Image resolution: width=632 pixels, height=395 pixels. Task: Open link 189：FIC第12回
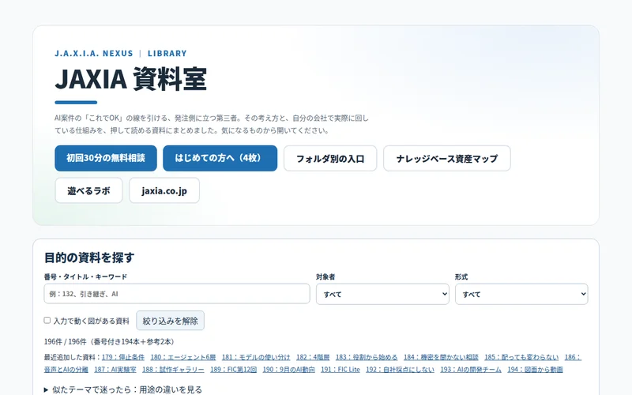(233, 369)
